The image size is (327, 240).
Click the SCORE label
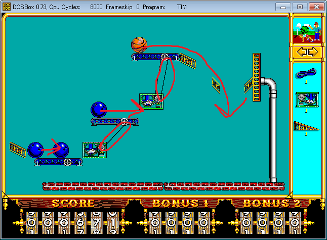coord(73,203)
